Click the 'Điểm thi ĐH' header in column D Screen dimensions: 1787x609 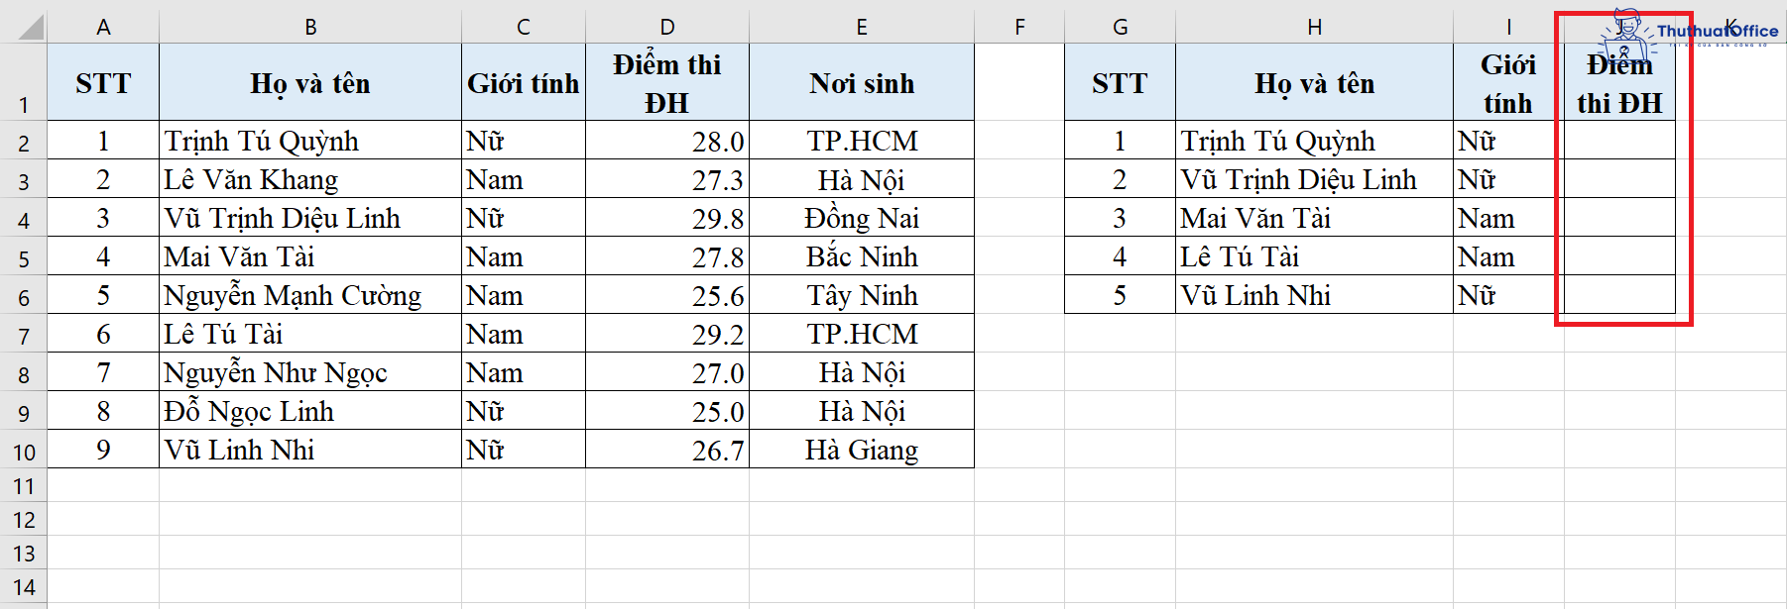pos(667,83)
